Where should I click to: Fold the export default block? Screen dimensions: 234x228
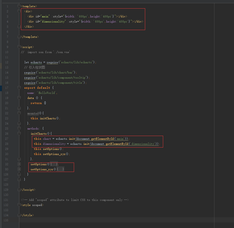(x=19, y=88)
